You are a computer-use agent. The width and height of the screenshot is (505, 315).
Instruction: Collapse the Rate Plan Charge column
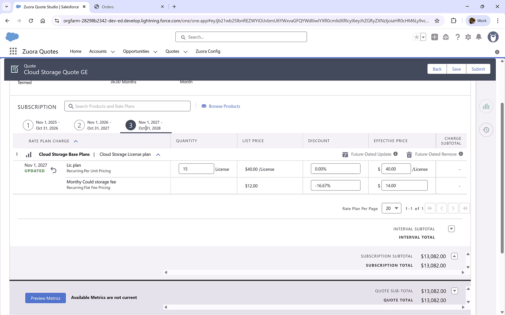pyautogui.click(x=76, y=141)
